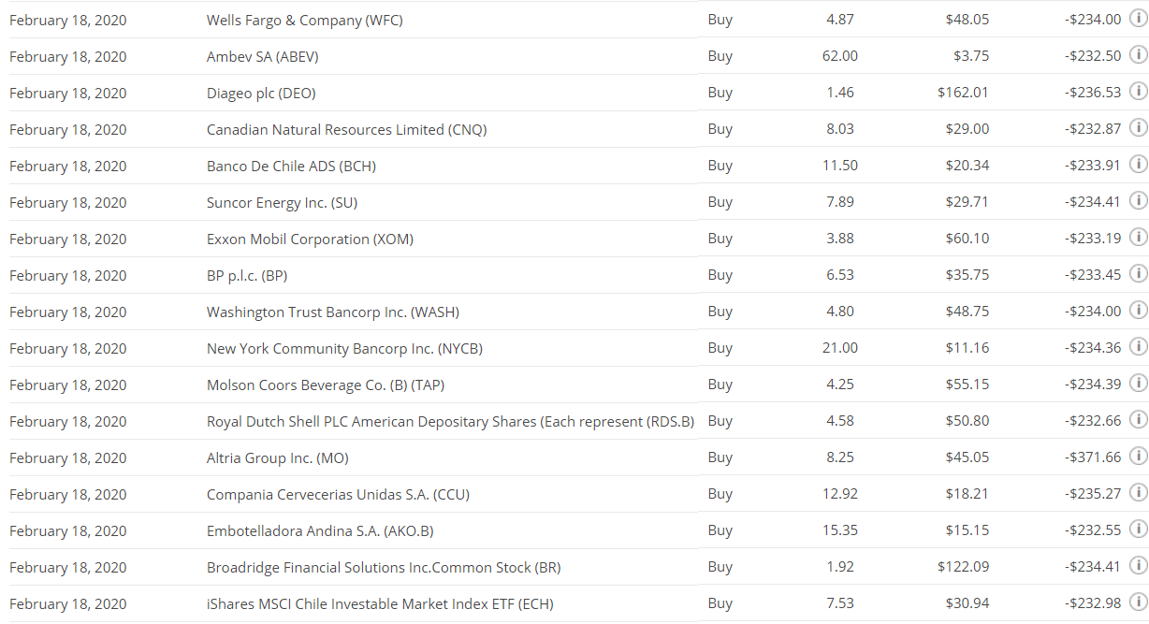Click the $162.01 price for Diageo
This screenshot has width=1149, height=624.
click(963, 93)
